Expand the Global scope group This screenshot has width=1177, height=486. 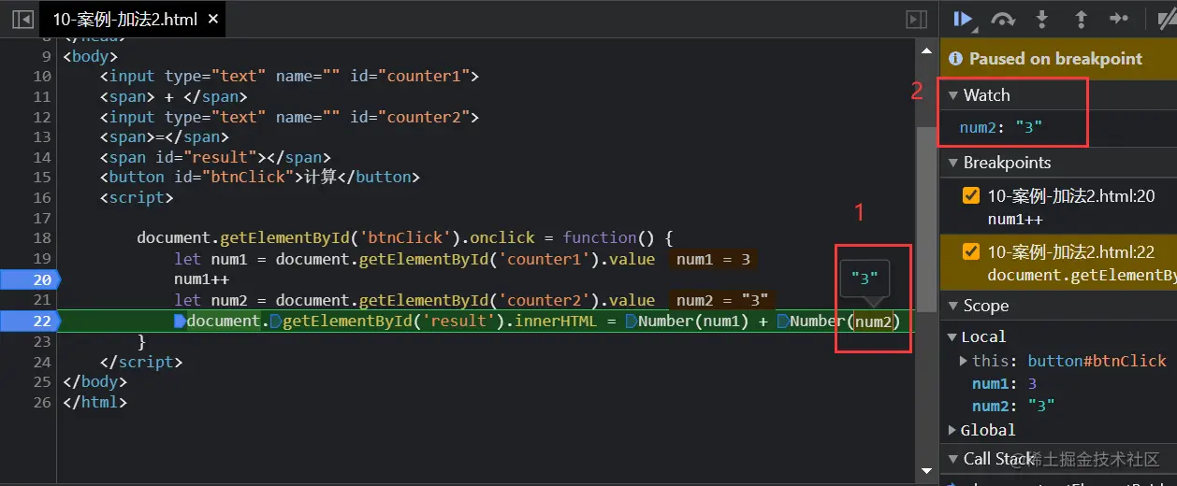952,430
